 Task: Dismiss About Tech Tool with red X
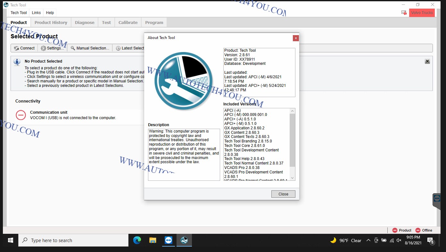[x=296, y=38]
